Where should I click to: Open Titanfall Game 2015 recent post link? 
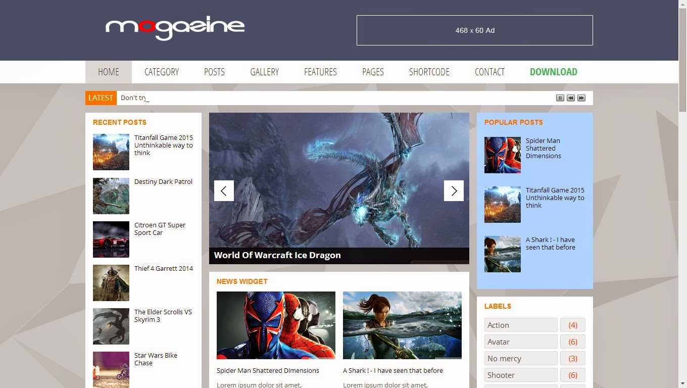[x=164, y=145]
